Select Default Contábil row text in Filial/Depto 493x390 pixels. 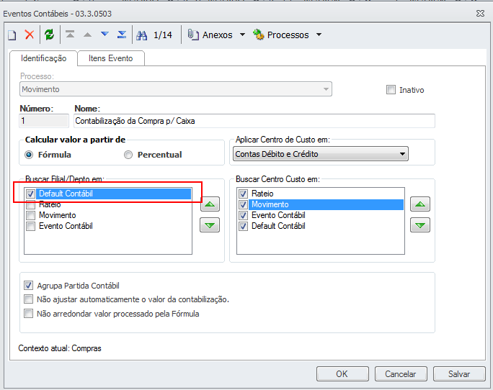click(x=66, y=194)
